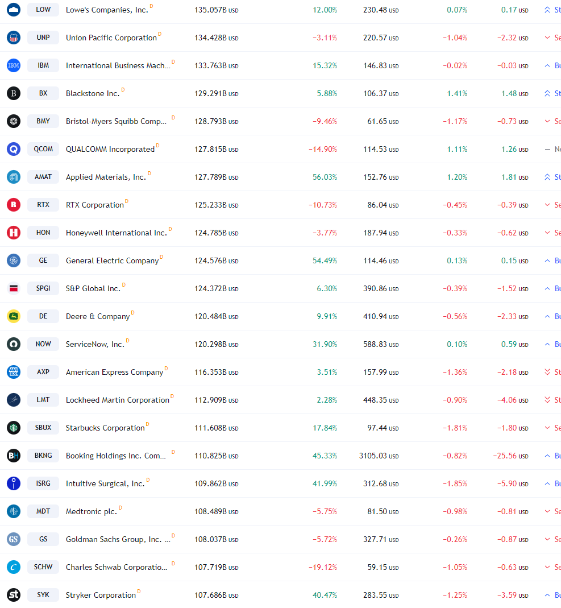The image size is (561, 608).
Task: Click the neutral rating dash for QCOM
Action: click(x=547, y=149)
